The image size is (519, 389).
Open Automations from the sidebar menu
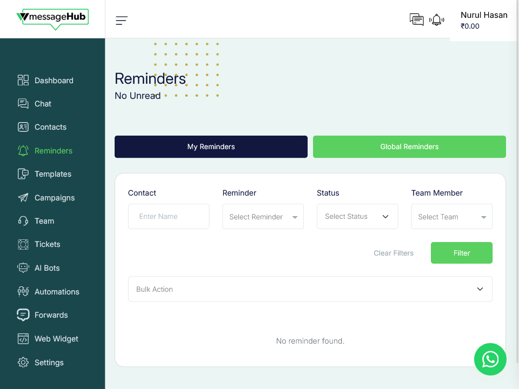[x=57, y=292]
